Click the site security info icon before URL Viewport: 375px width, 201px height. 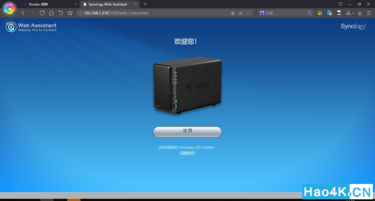coord(81,13)
